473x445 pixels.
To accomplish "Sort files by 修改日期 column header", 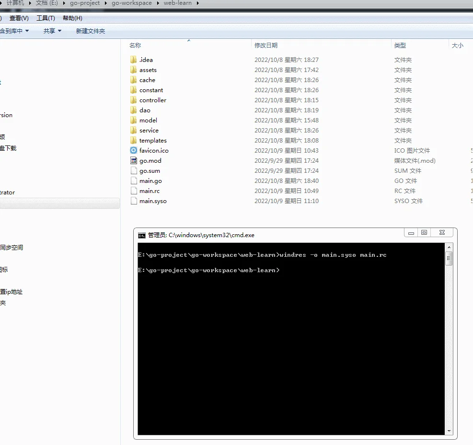I will [266, 45].
